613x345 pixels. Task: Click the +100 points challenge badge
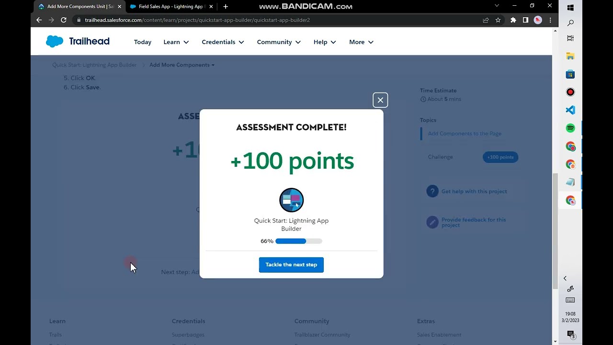coord(500,157)
